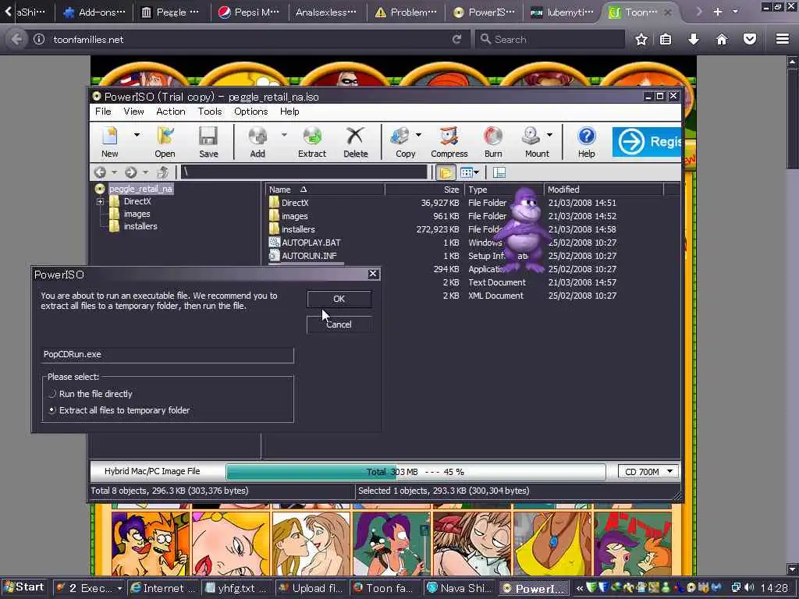Open the Mount button dropdown arrow
Screen dimensions: 799x599
[549, 135]
